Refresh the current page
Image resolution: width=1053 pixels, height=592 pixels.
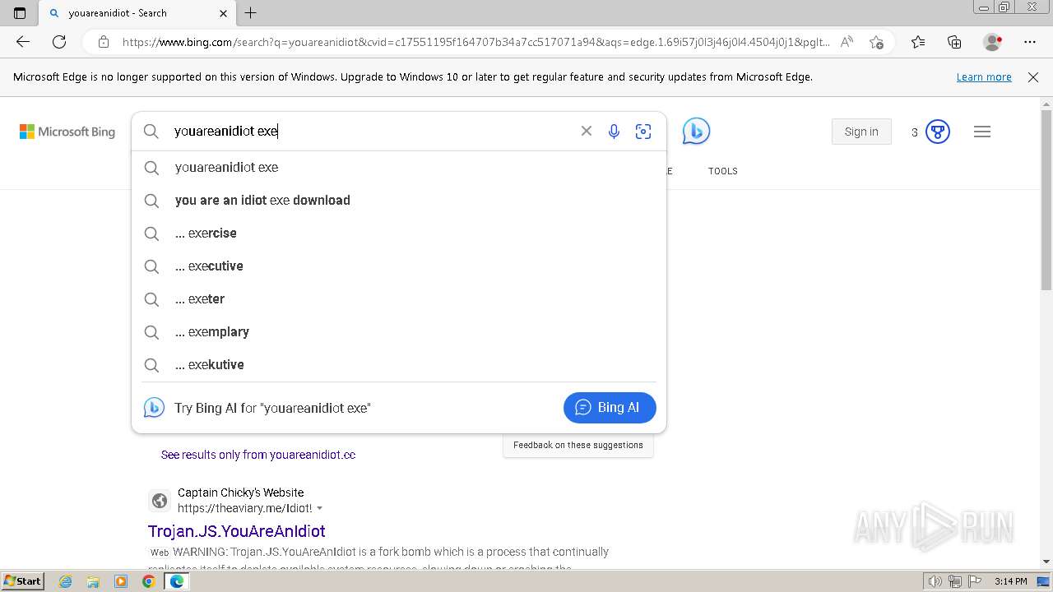coord(59,42)
